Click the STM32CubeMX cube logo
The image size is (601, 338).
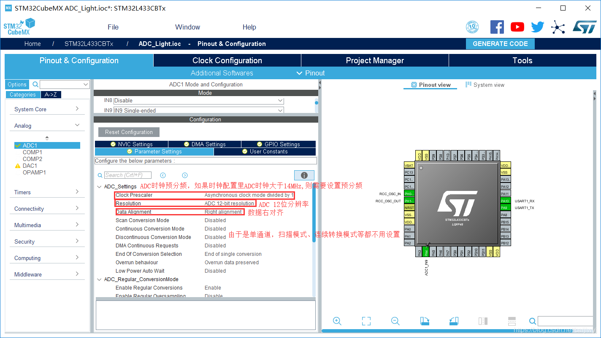[19, 27]
